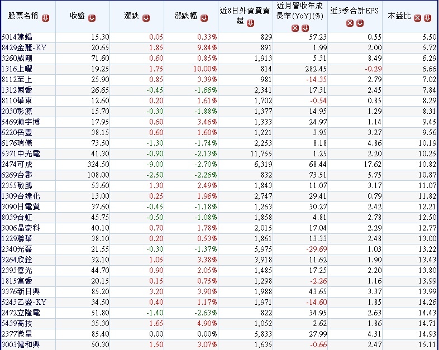Viewport: 439px width, 350px height.
Task: Click percent change 9.84% for 金麗-KY
Action: (x=207, y=47)
